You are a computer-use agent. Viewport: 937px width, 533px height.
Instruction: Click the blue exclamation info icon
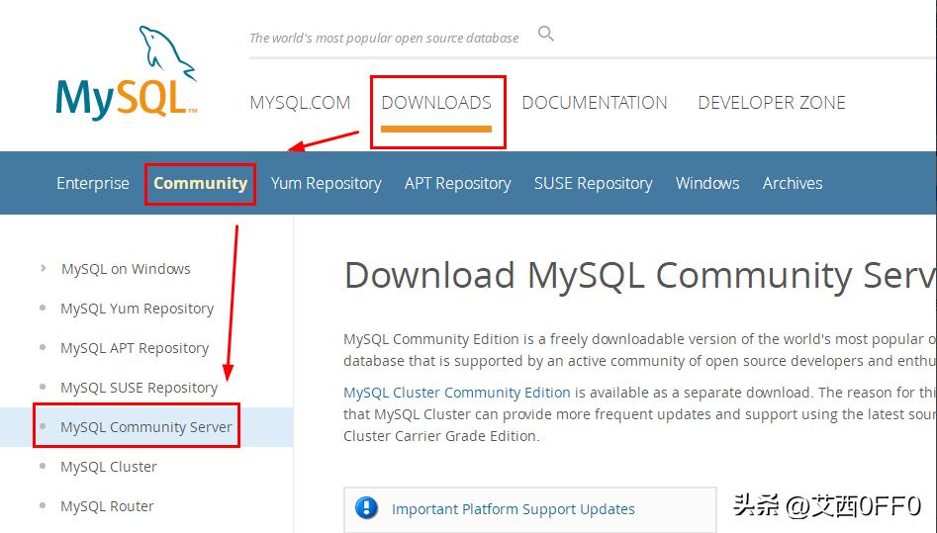(x=366, y=508)
